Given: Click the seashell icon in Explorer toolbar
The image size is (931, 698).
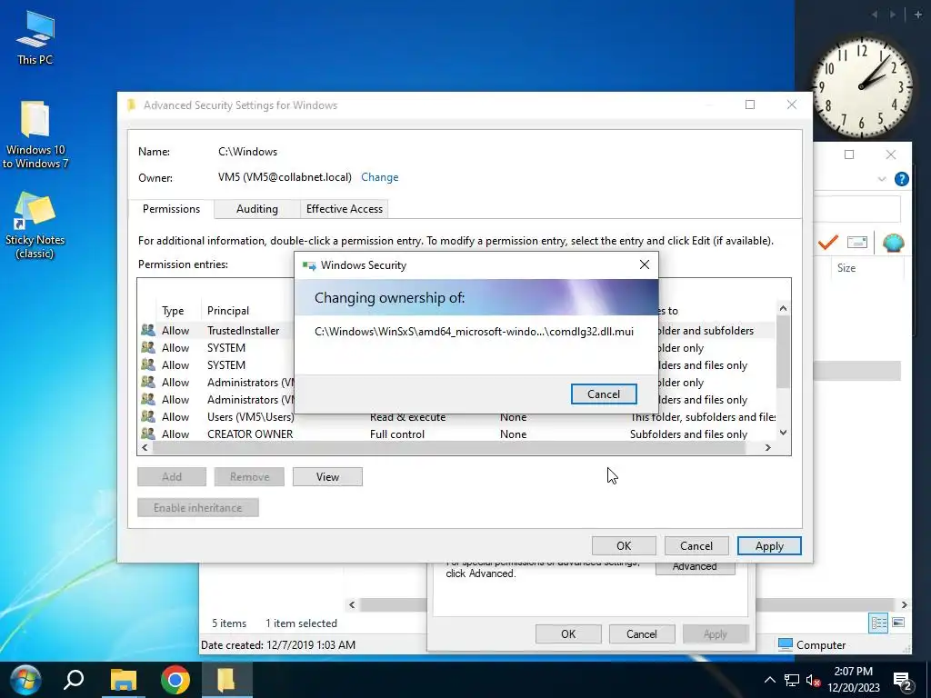Looking at the screenshot, I should 893,242.
